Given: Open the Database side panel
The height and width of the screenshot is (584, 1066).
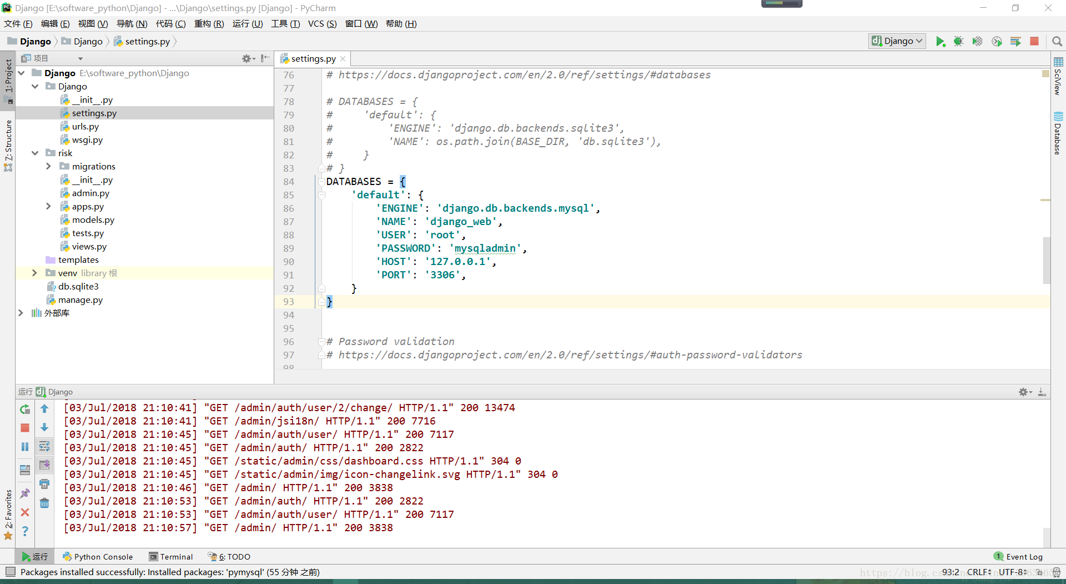Looking at the screenshot, I should [x=1058, y=133].
